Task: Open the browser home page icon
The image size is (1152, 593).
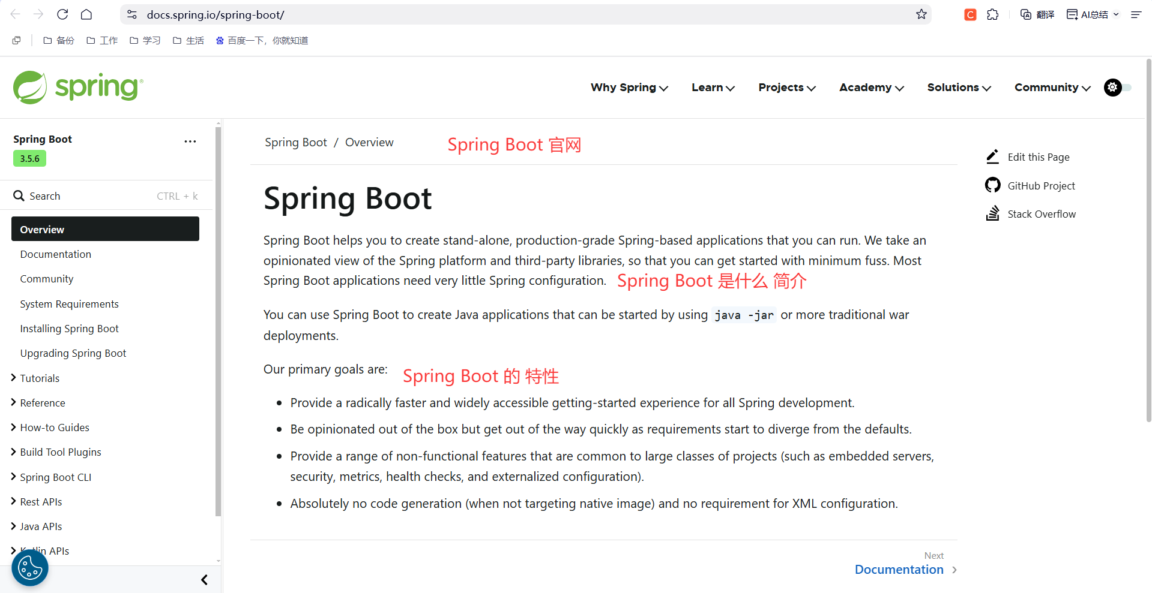Action: click(x=86, y=14)
